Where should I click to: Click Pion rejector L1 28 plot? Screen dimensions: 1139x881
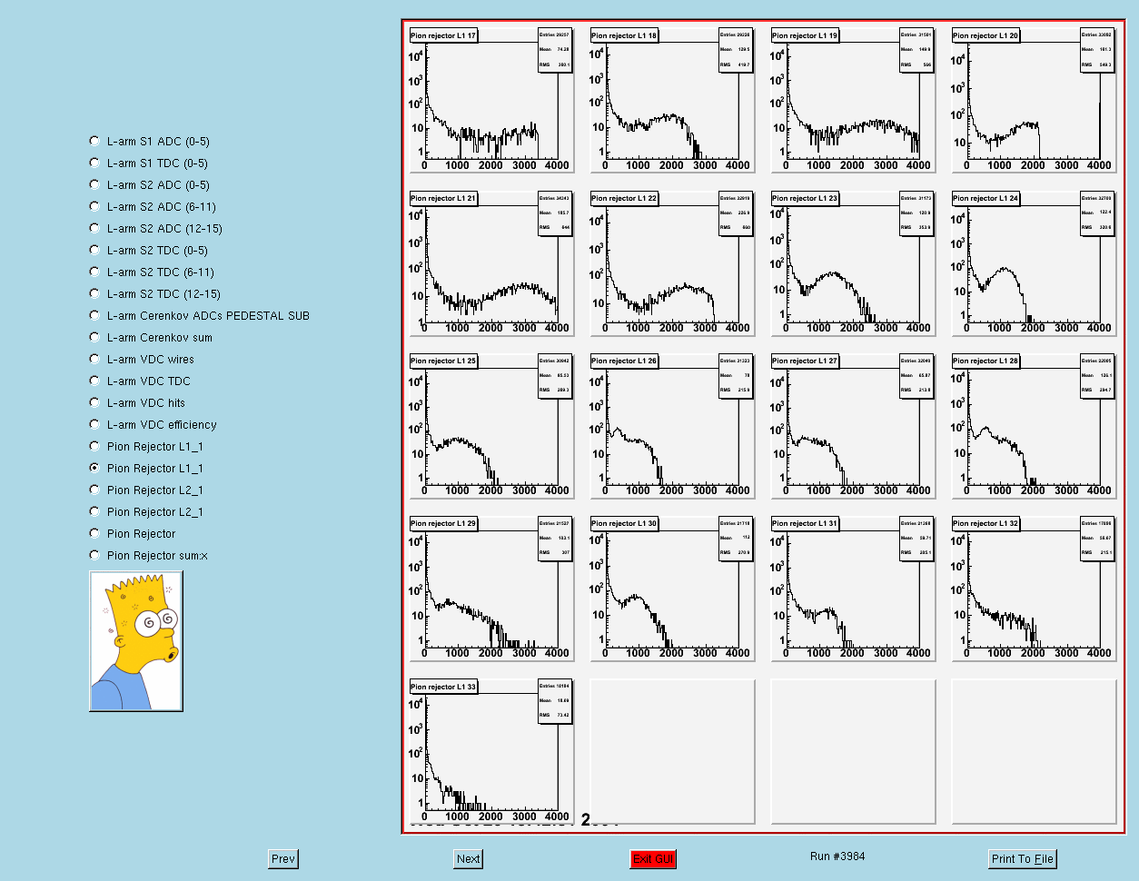(1034, 425)
